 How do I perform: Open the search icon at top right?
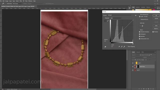[155, 3]
